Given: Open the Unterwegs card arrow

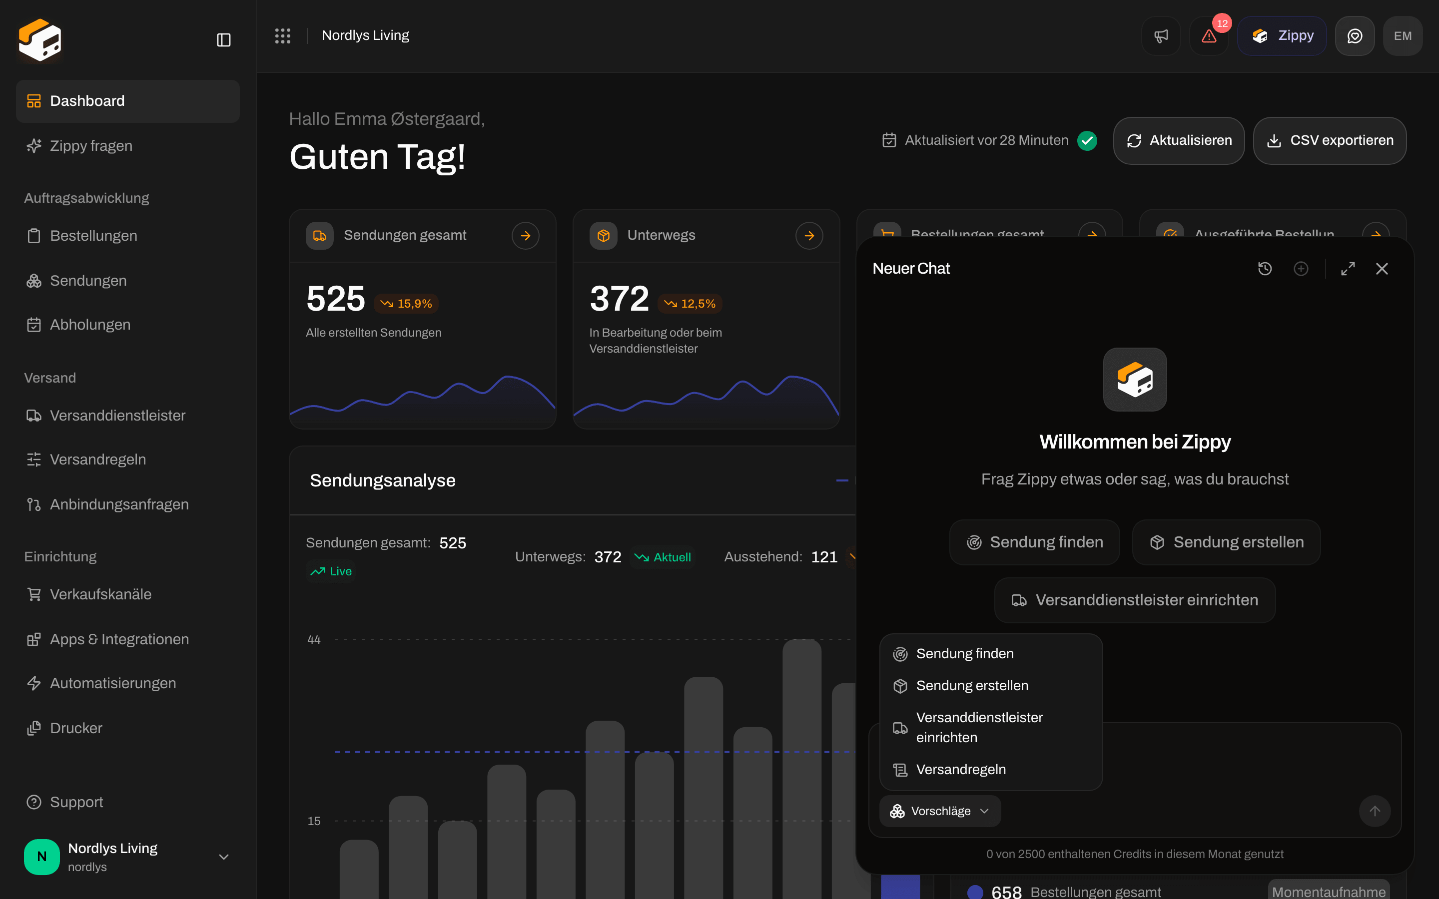Looking at the screenshot, I should click(x=809, y=235).
